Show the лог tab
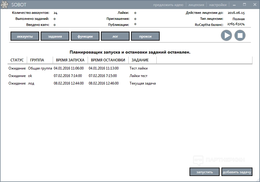 click(115, 36)
